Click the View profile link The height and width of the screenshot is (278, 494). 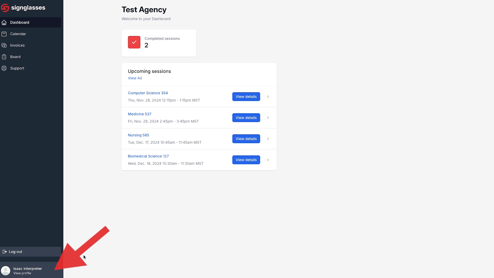(22, 273)
